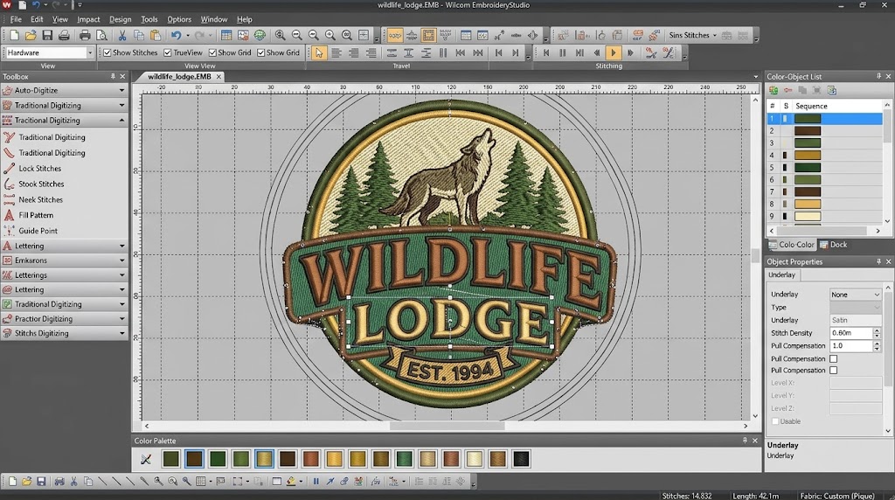895x500 pixels.
Task: Open a design file via folder icon
Action: 31,35
